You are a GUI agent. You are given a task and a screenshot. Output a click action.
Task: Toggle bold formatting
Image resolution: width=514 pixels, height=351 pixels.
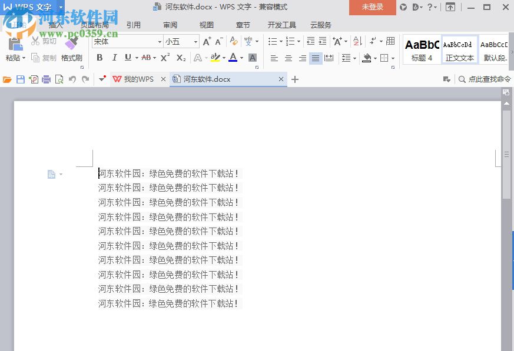[100, 58]
